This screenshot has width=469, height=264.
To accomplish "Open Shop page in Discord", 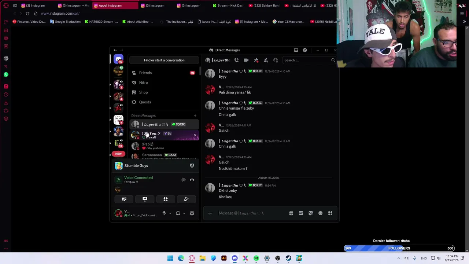I will pyautogui.click(x=163, y=92).
